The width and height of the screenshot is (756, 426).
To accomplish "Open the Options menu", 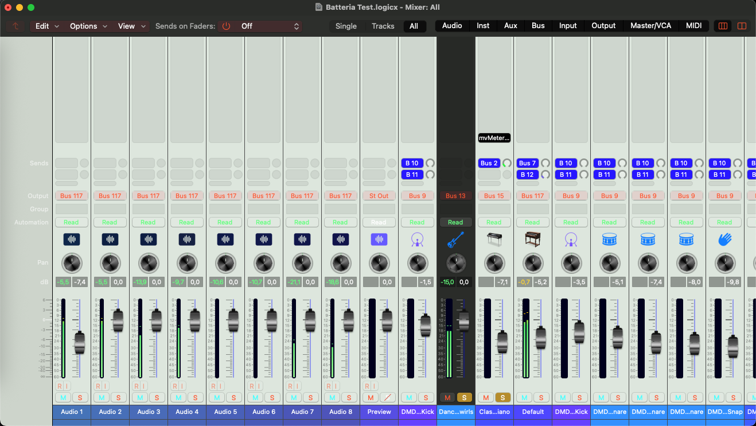I will (x=88, y=26).
